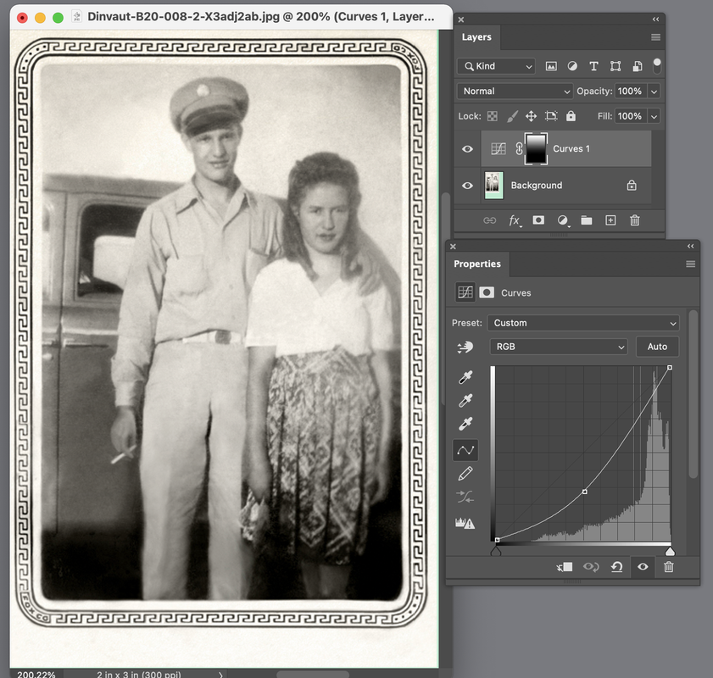The height and width of the screenshot is (678, 713).
Task: Toggle the Layers filter on/off switch
Action: click(657, 65)
